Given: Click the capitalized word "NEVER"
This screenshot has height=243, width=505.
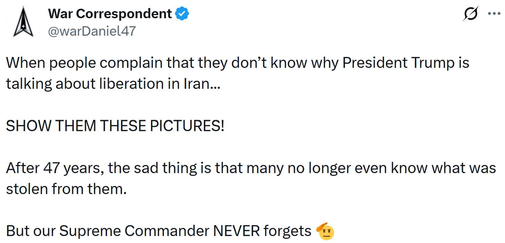Looking at the screenshot, I should coord(236,231).
